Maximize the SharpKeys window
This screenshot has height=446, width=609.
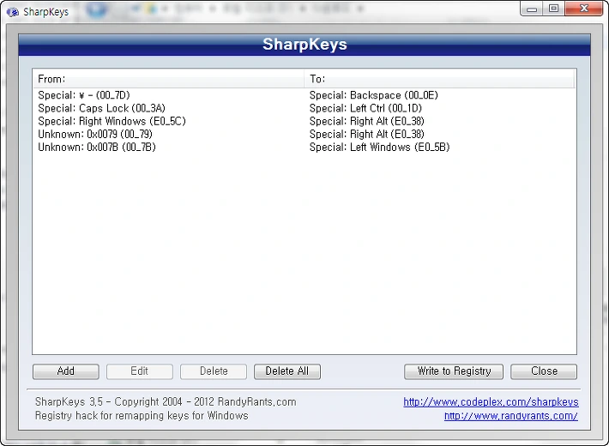[554, 9]
